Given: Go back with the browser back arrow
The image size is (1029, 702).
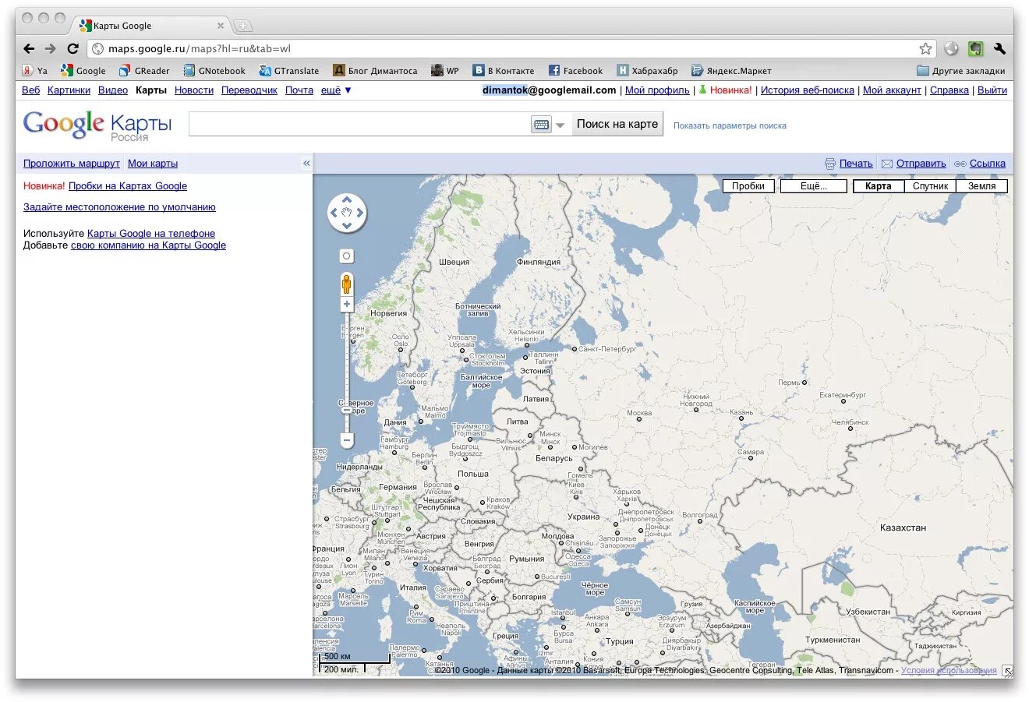Looking at the screenshot, I should [29, 48].
